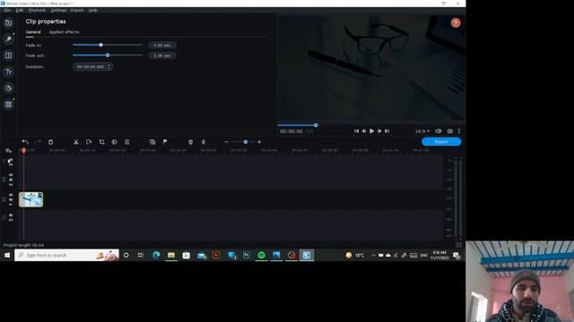
Task: Open the Import media panel in sidebar
Action: (8, 23)
